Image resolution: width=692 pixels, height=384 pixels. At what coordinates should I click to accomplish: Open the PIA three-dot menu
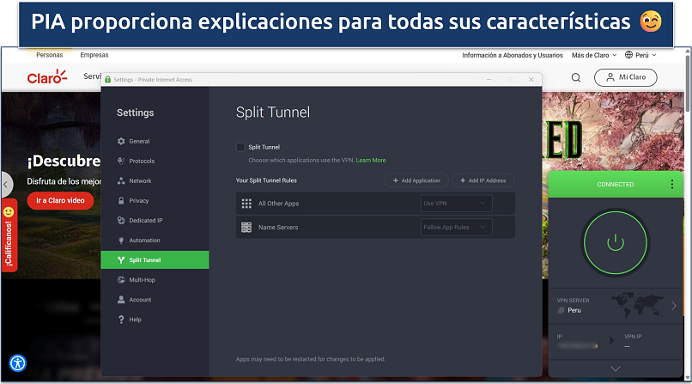coord(671,184)
